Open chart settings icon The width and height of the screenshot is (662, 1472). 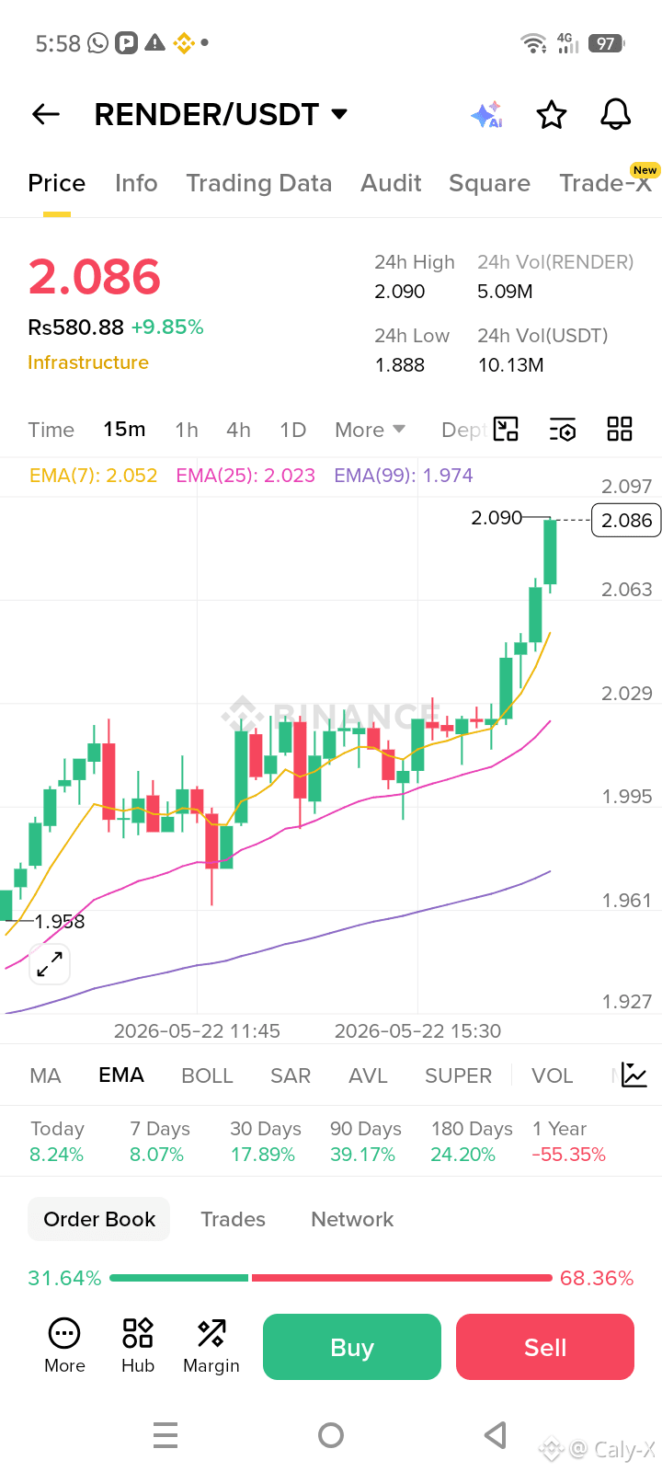(563, 430)
